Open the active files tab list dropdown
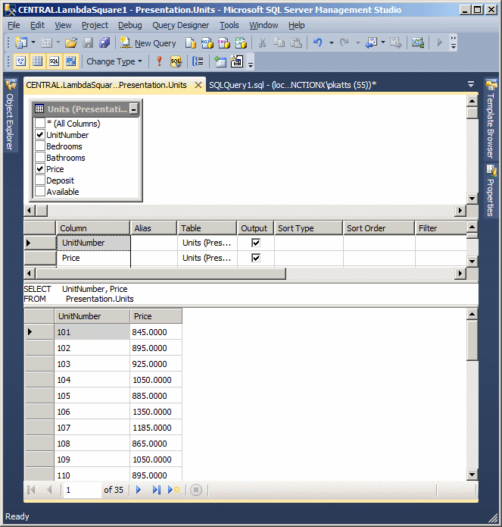Screen dimensions: 502x527 471,84
